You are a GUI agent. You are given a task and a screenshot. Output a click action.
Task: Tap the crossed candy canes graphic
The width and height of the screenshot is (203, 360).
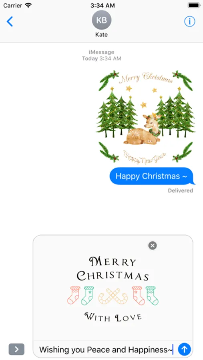[113, 296]
